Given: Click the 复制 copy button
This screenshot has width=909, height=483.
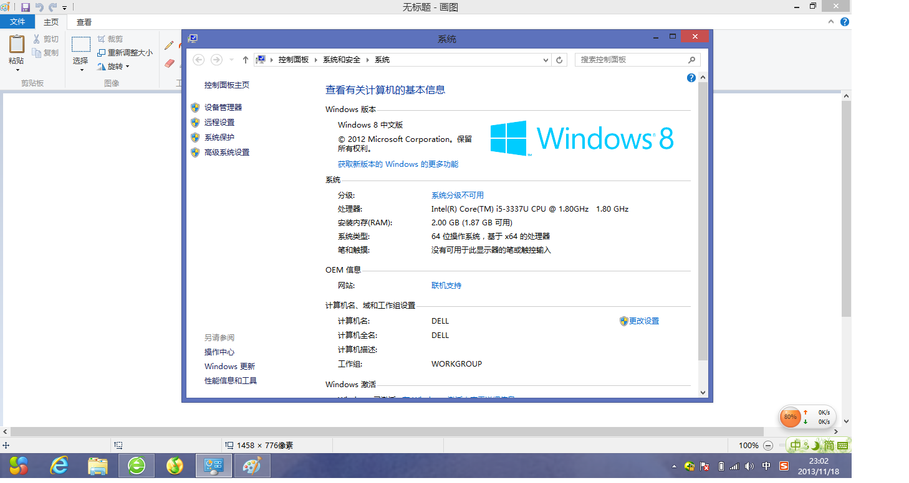Looking at the screenshot, I should tap(46, 53).
